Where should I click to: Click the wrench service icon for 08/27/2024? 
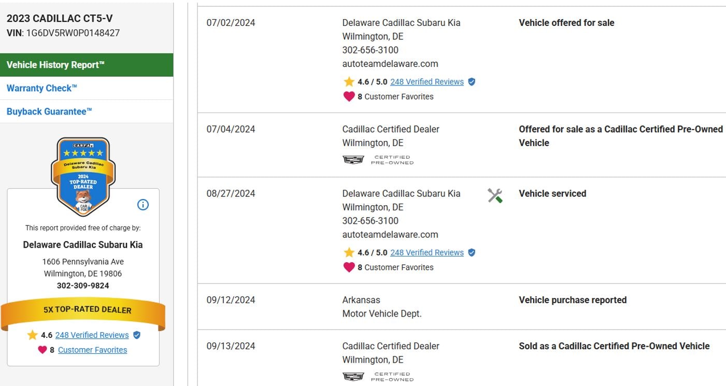tap(495, 195)
